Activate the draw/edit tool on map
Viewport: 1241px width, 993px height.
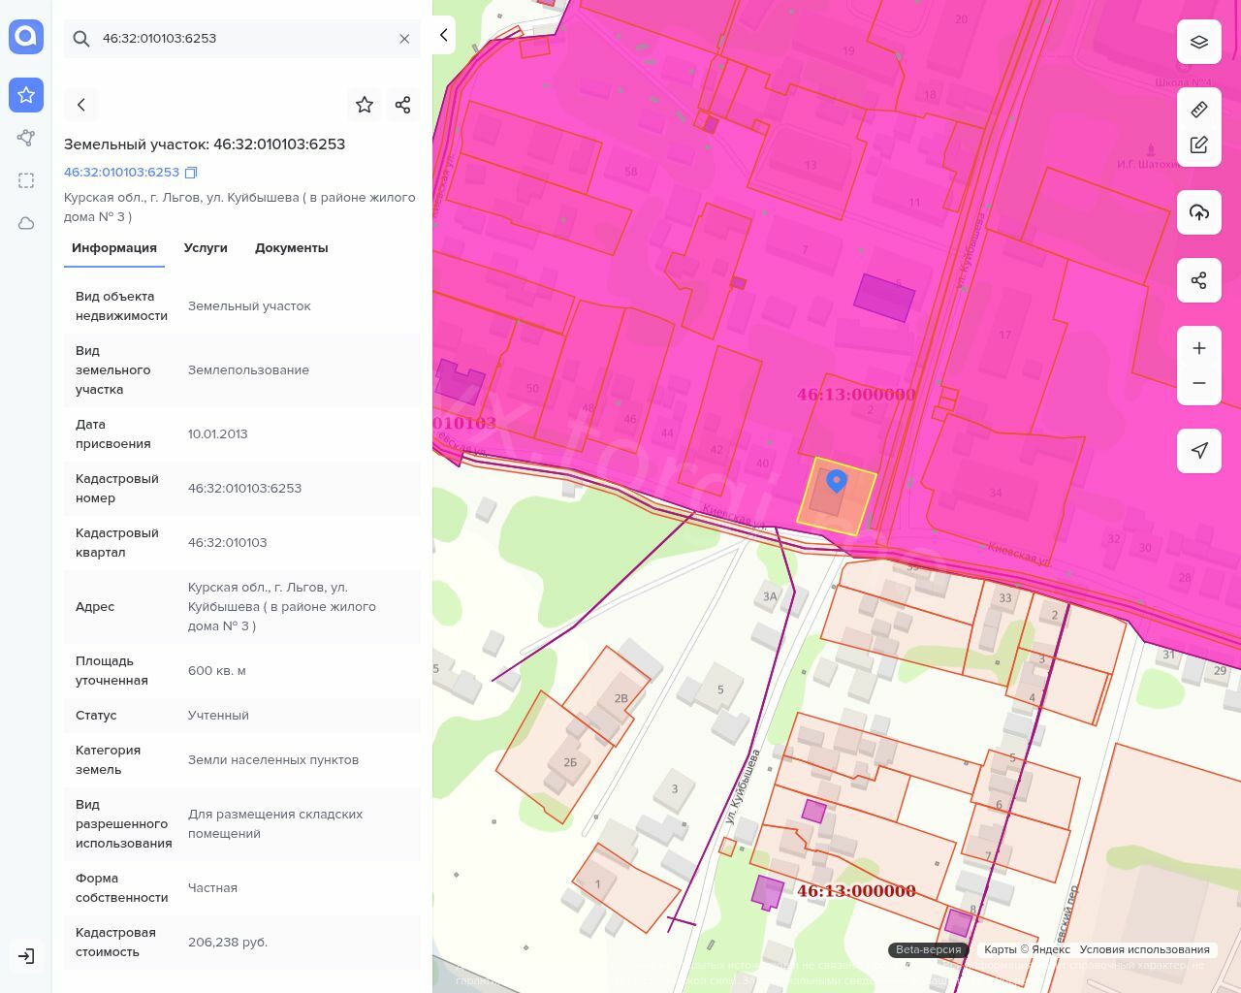coord(1198,144)
